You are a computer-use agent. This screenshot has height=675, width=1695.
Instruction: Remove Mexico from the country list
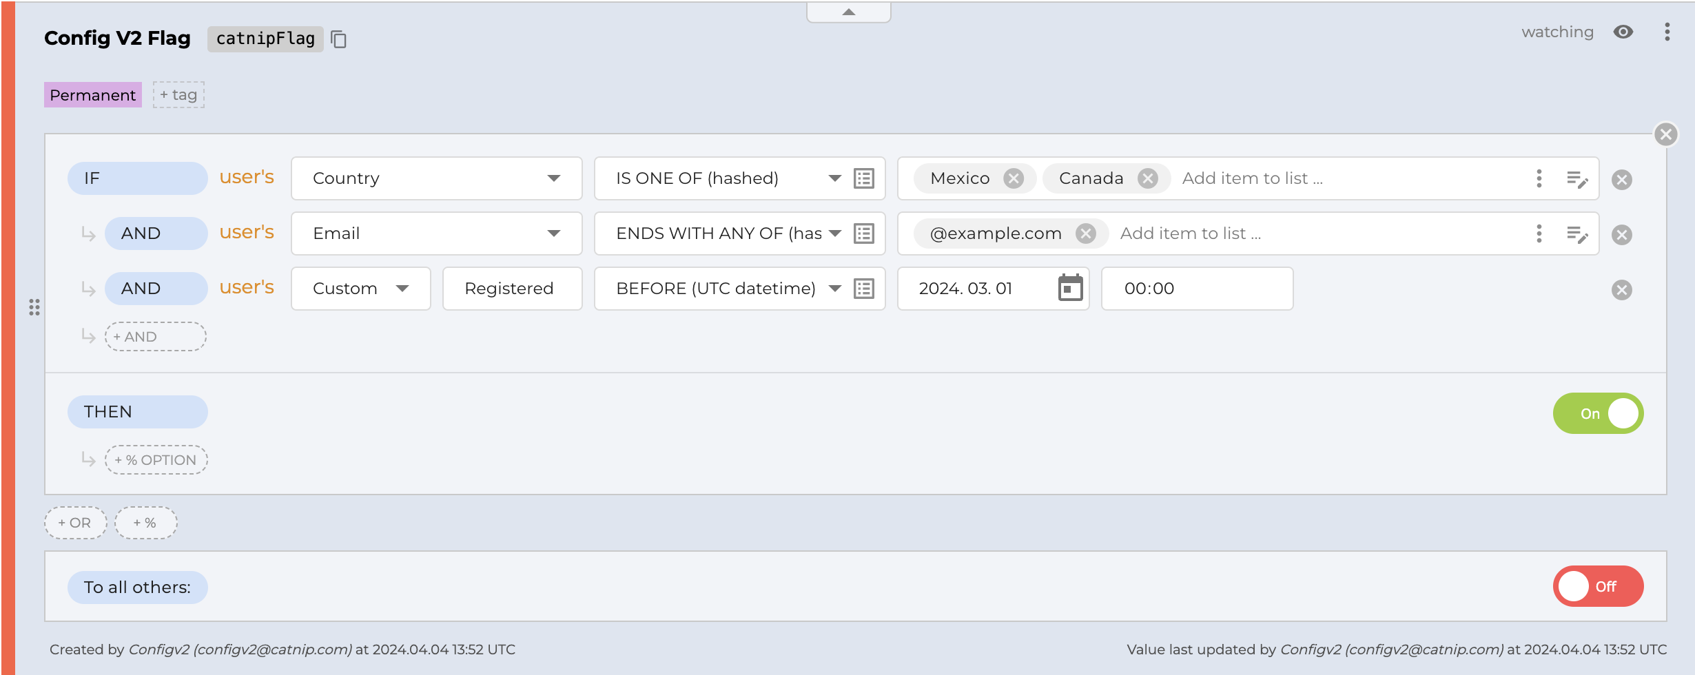(x=1013, y=178)
